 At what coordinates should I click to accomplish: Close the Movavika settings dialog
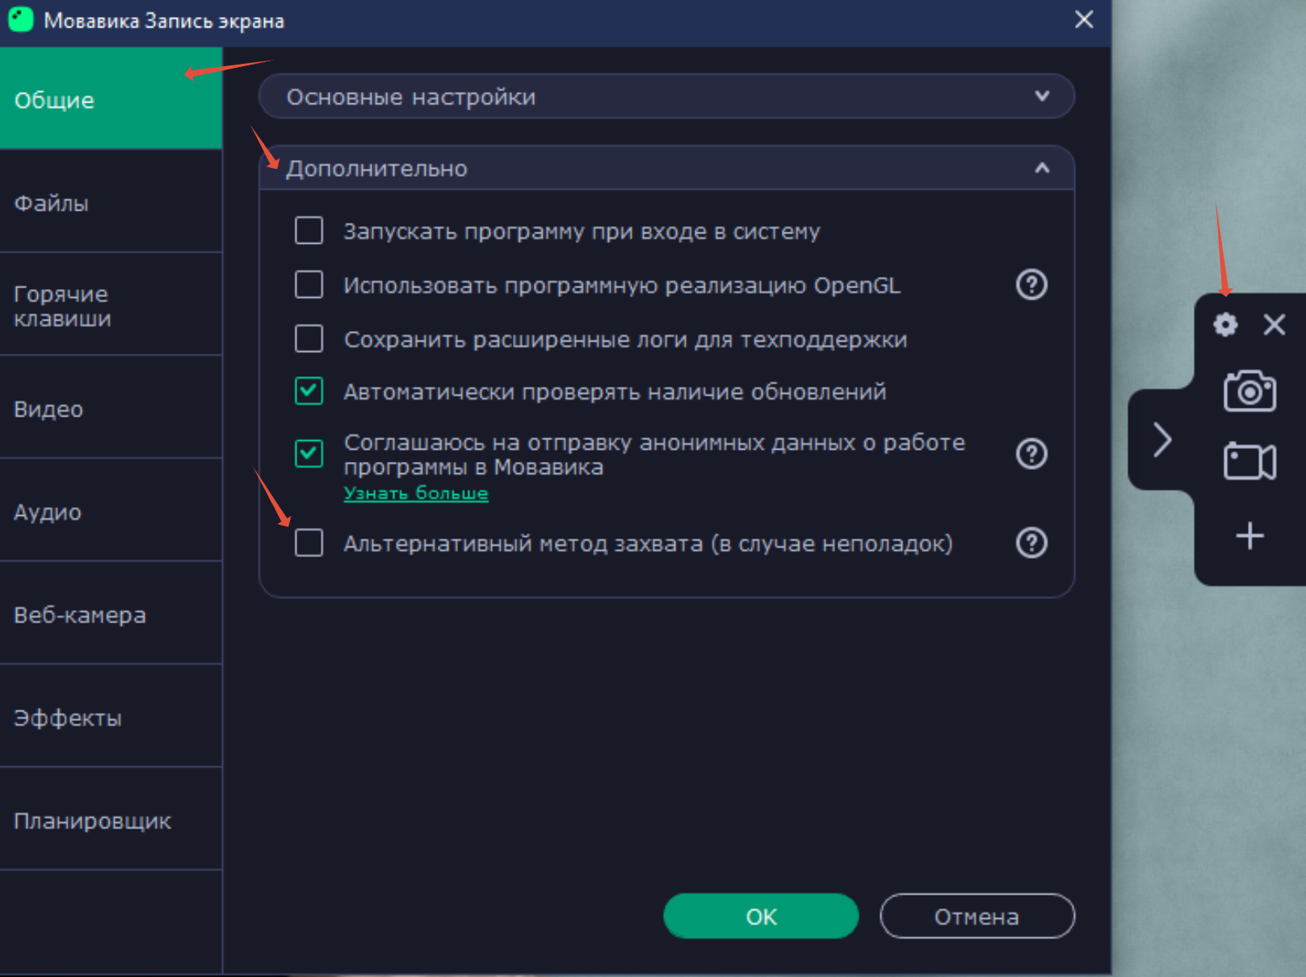tap(1084, 19)
